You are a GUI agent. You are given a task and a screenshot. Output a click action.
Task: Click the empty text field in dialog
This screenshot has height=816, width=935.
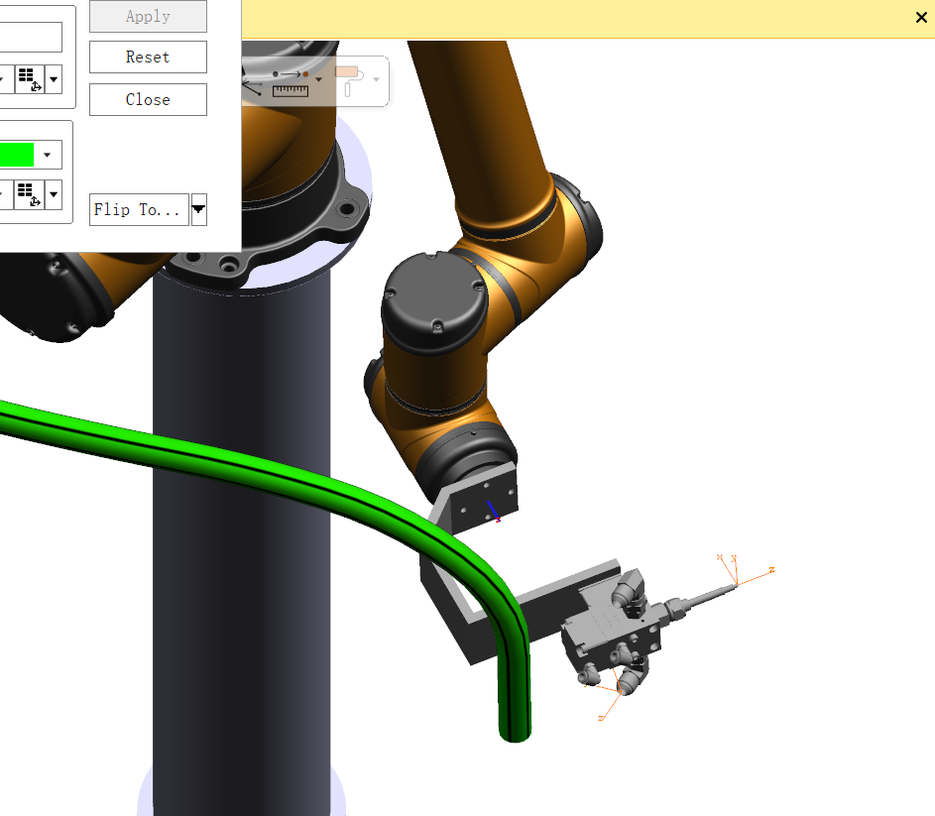[x=31, y=37]
